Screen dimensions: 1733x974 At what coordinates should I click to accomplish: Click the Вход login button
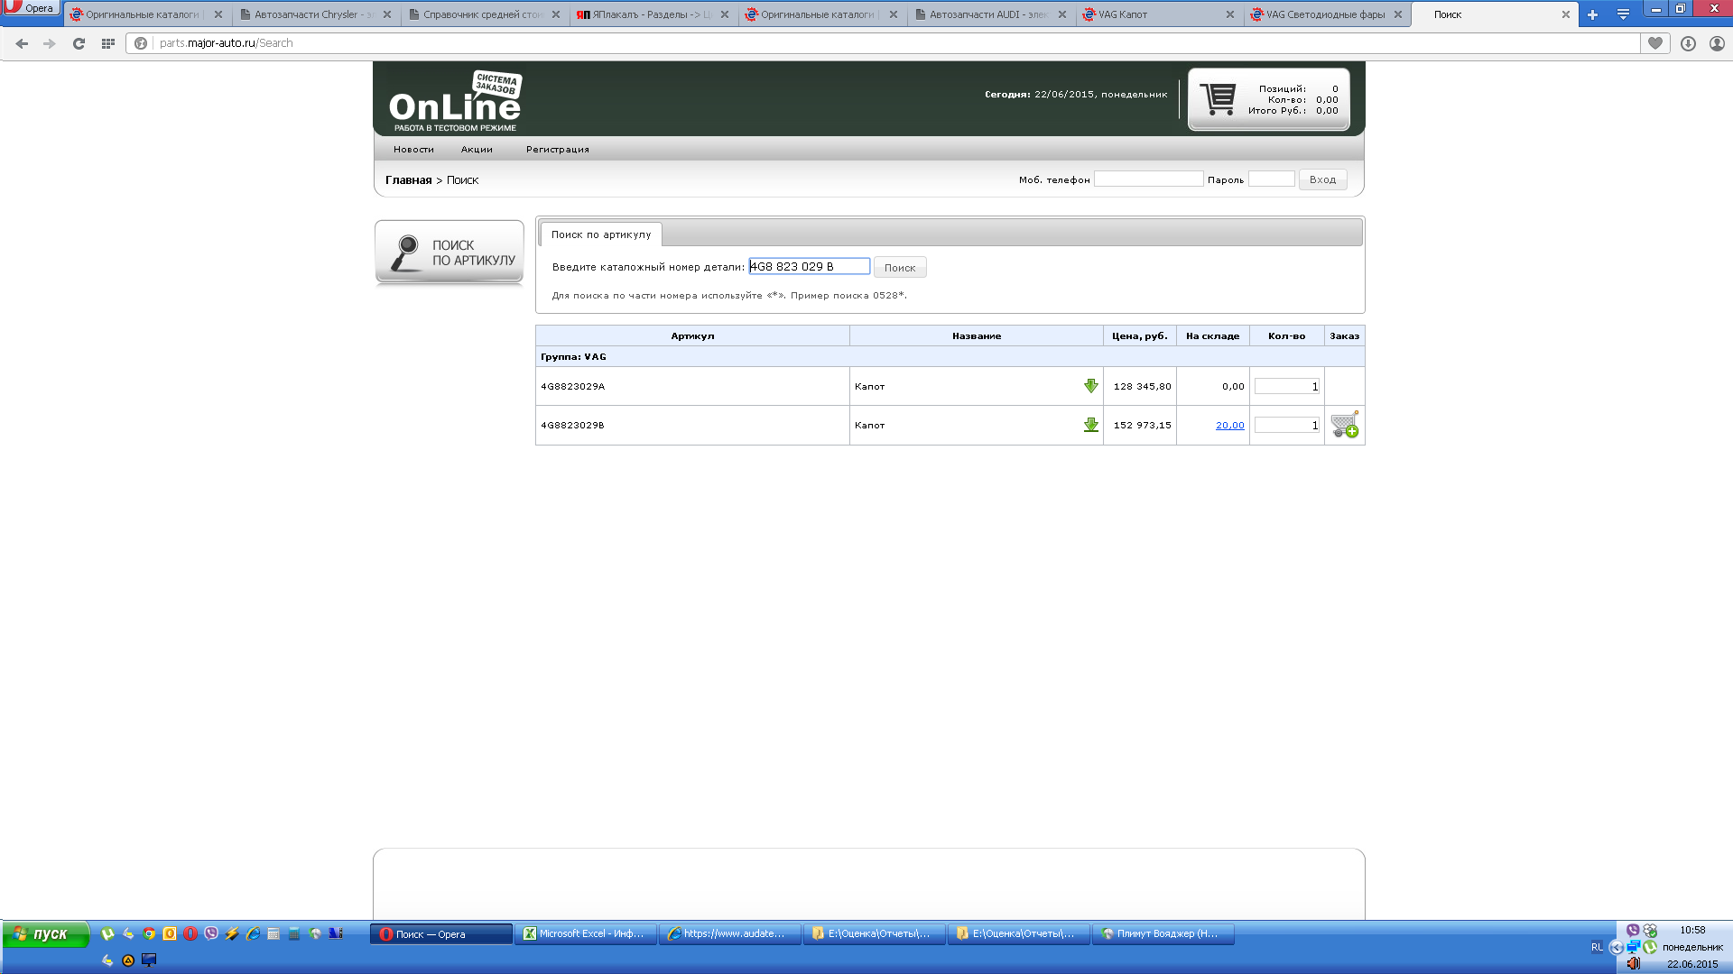1322,179
